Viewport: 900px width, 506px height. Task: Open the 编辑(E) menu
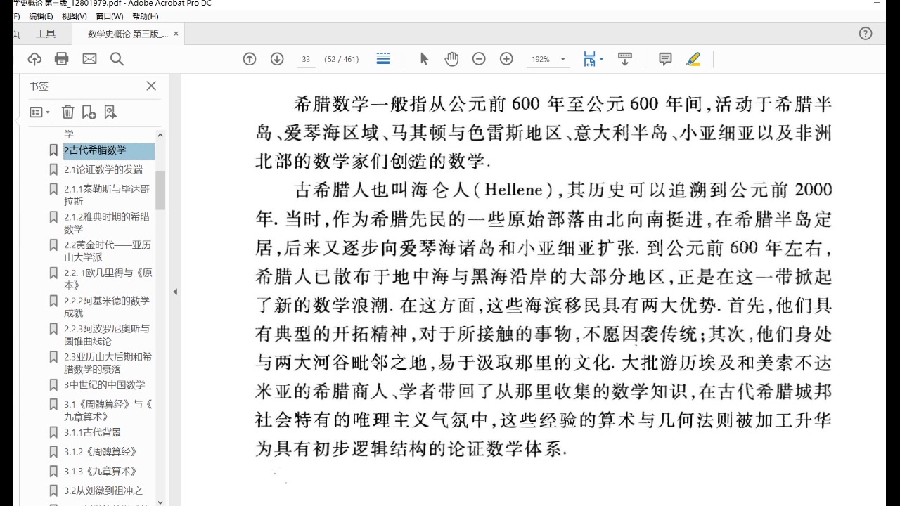click(41, 16)
